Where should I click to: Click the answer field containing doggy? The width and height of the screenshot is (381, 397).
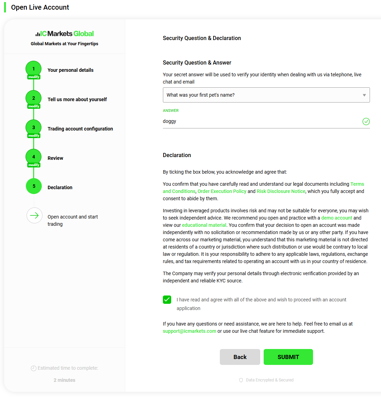(266, 122)
